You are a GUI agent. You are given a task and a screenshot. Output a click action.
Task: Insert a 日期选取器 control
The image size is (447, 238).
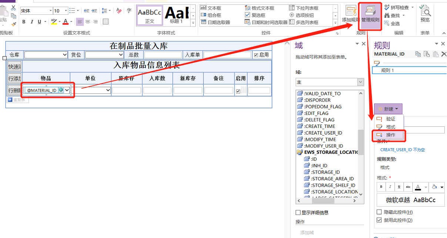click(215, 22)
